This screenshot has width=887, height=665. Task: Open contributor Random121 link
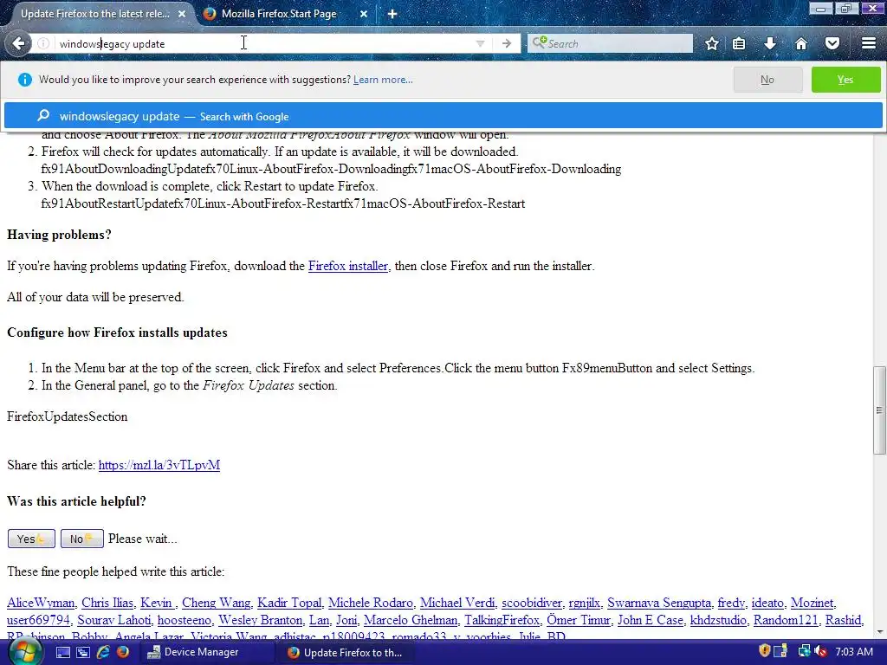786,620
